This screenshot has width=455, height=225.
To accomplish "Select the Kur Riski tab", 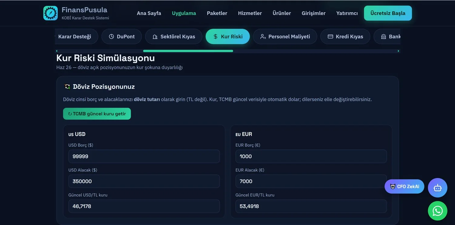I will [x=228, y=36].
